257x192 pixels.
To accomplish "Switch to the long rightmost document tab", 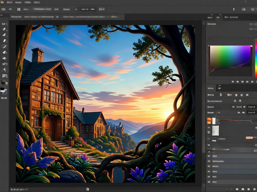I will pos(91,17).
